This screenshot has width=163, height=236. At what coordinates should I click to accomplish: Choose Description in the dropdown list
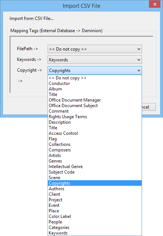[x=95, y=122]
